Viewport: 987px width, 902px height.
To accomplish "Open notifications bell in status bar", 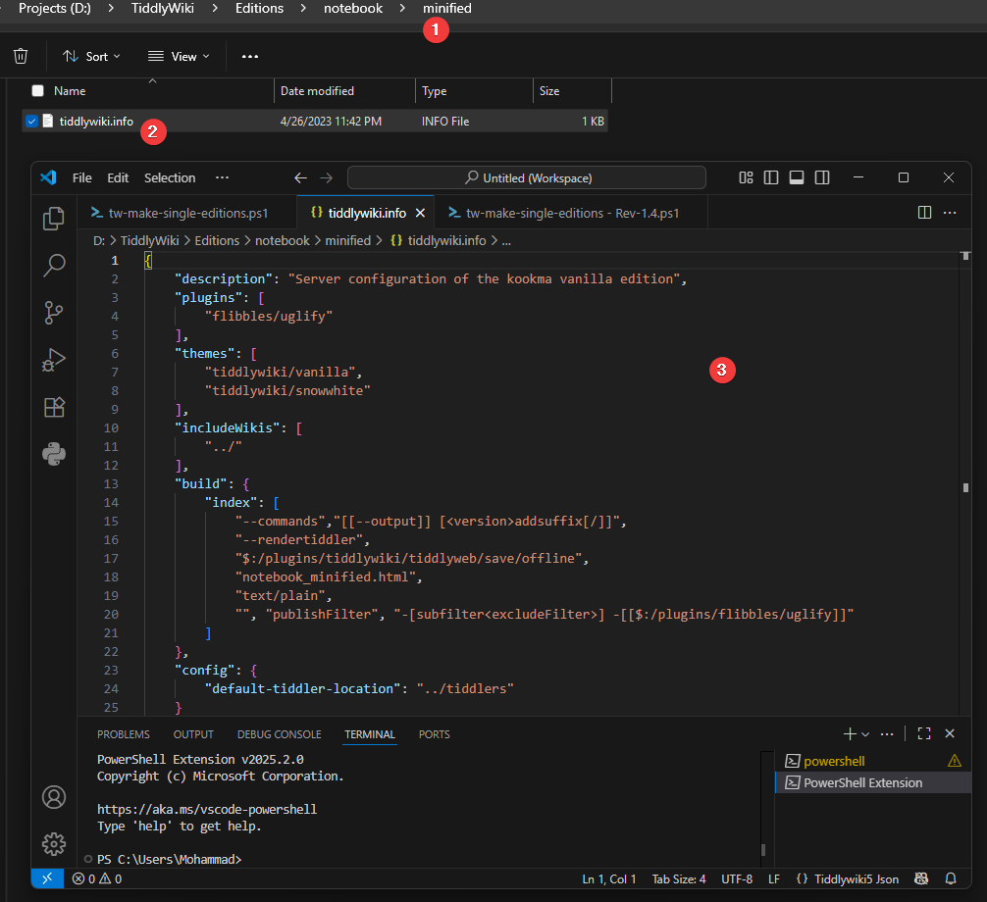I will (951, 878).
